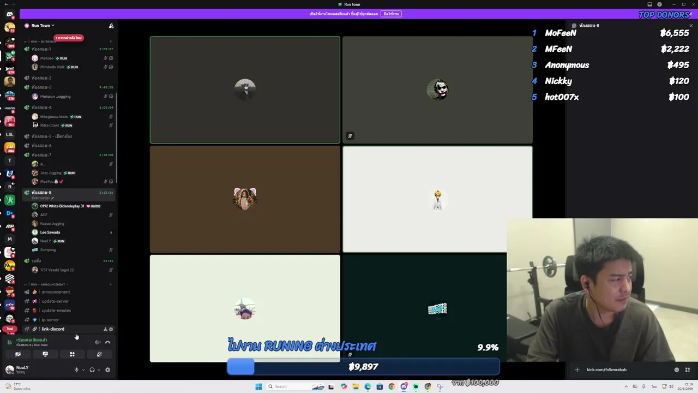Add a channel to the RUN – INTERVIEW category
The image size is (698, 393).
tap(111, 41)
